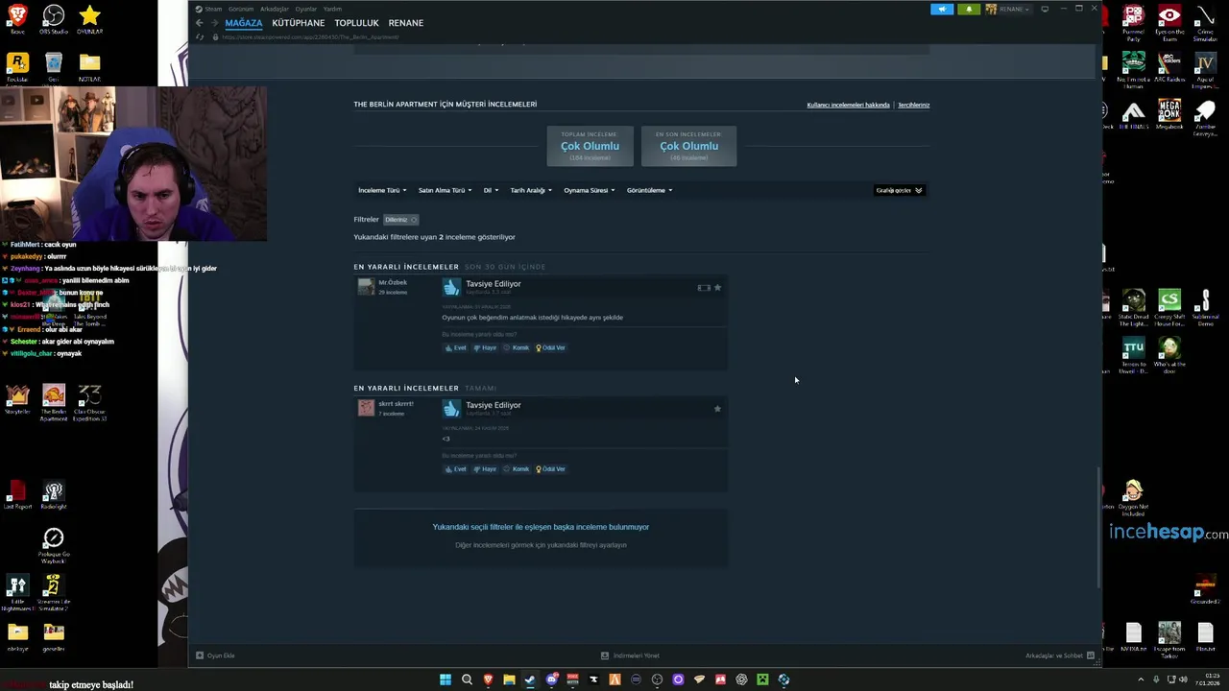
Task: Expand the Dil filter dropdown
Action: point(492,190)
